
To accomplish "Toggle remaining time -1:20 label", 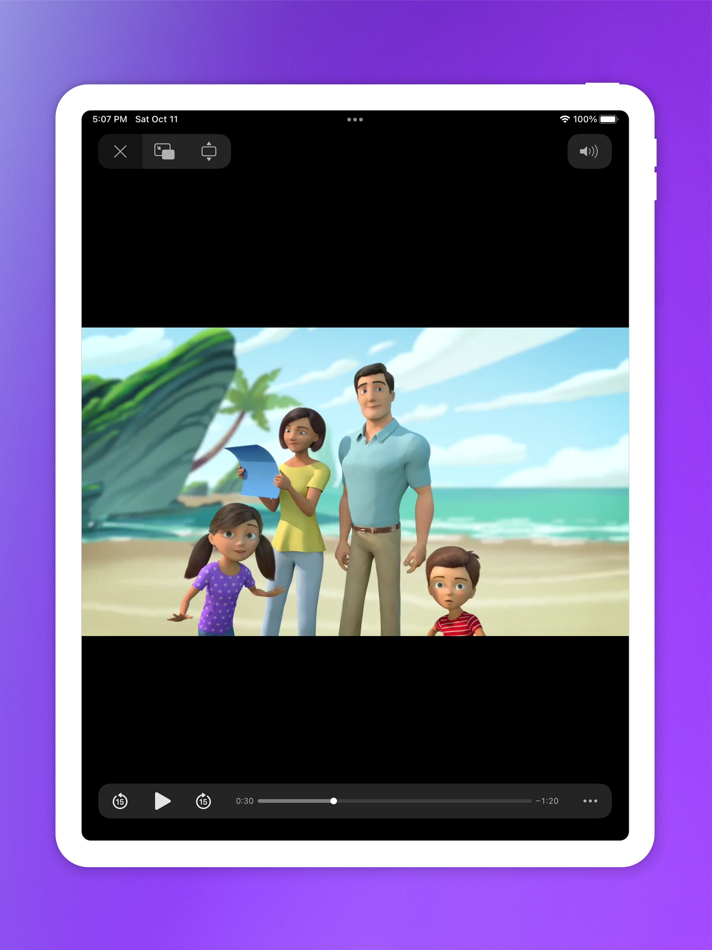I will [x=547, y=801].
